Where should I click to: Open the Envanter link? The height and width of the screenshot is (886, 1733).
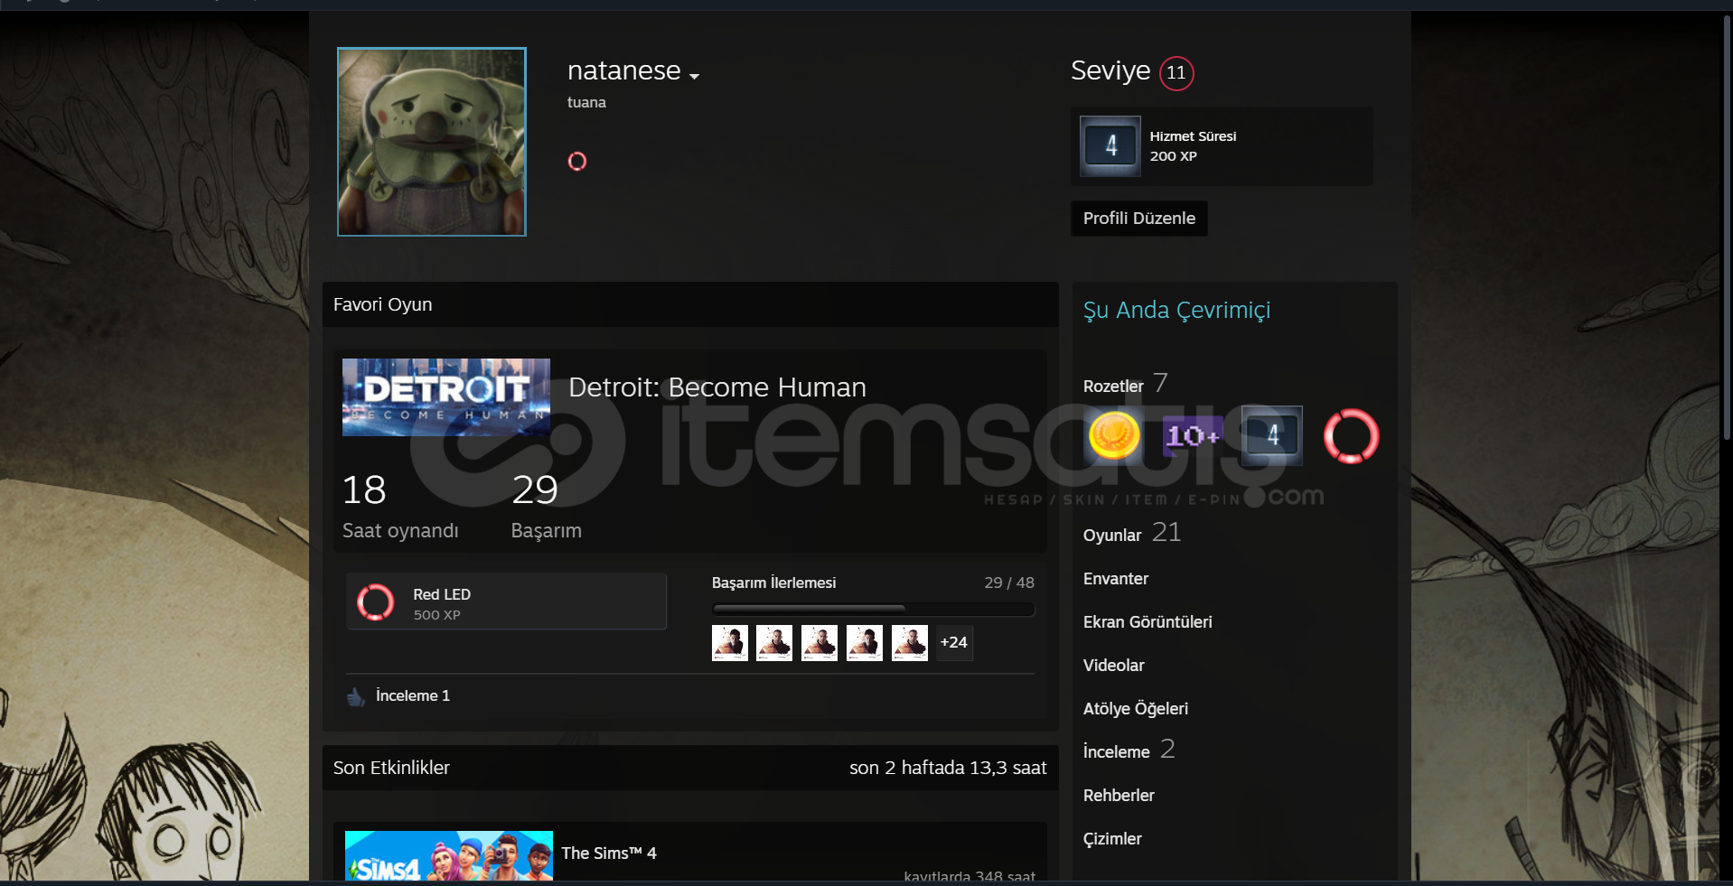pos(1116,579)
